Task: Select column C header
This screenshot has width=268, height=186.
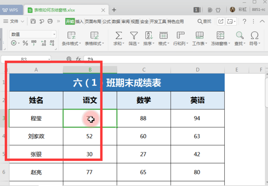Action: click(x=144, y=70)
